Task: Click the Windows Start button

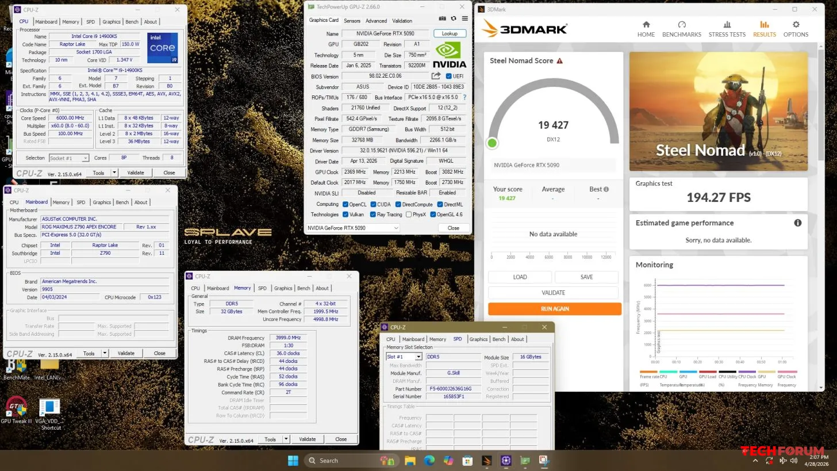Action: (293, 461)
